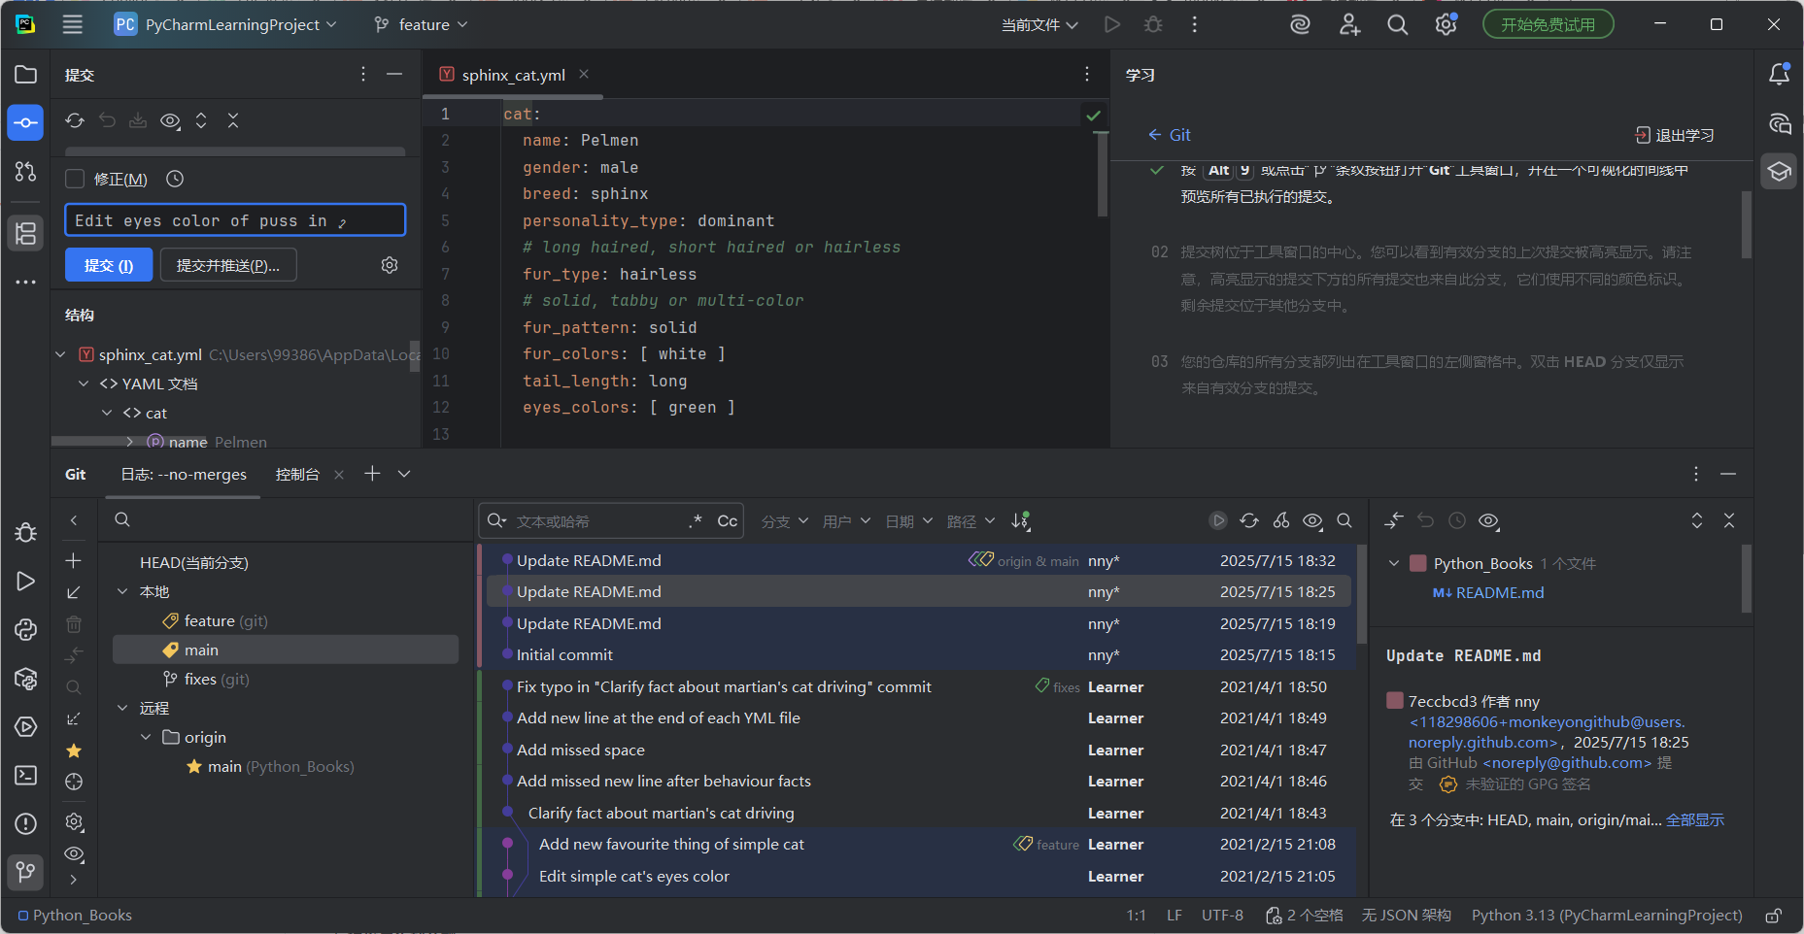
Task: Expand the 远程 remote branches node
Action: point(123,708)
